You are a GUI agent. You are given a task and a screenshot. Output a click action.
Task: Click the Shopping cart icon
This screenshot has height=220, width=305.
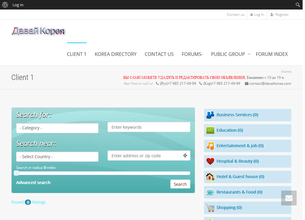210,208
